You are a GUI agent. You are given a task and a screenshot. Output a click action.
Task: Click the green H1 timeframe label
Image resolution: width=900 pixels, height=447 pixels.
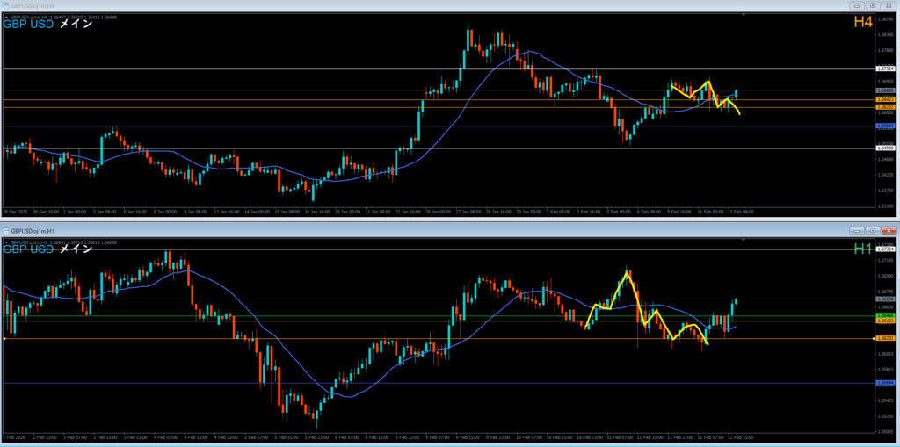(x=863, y=248)
